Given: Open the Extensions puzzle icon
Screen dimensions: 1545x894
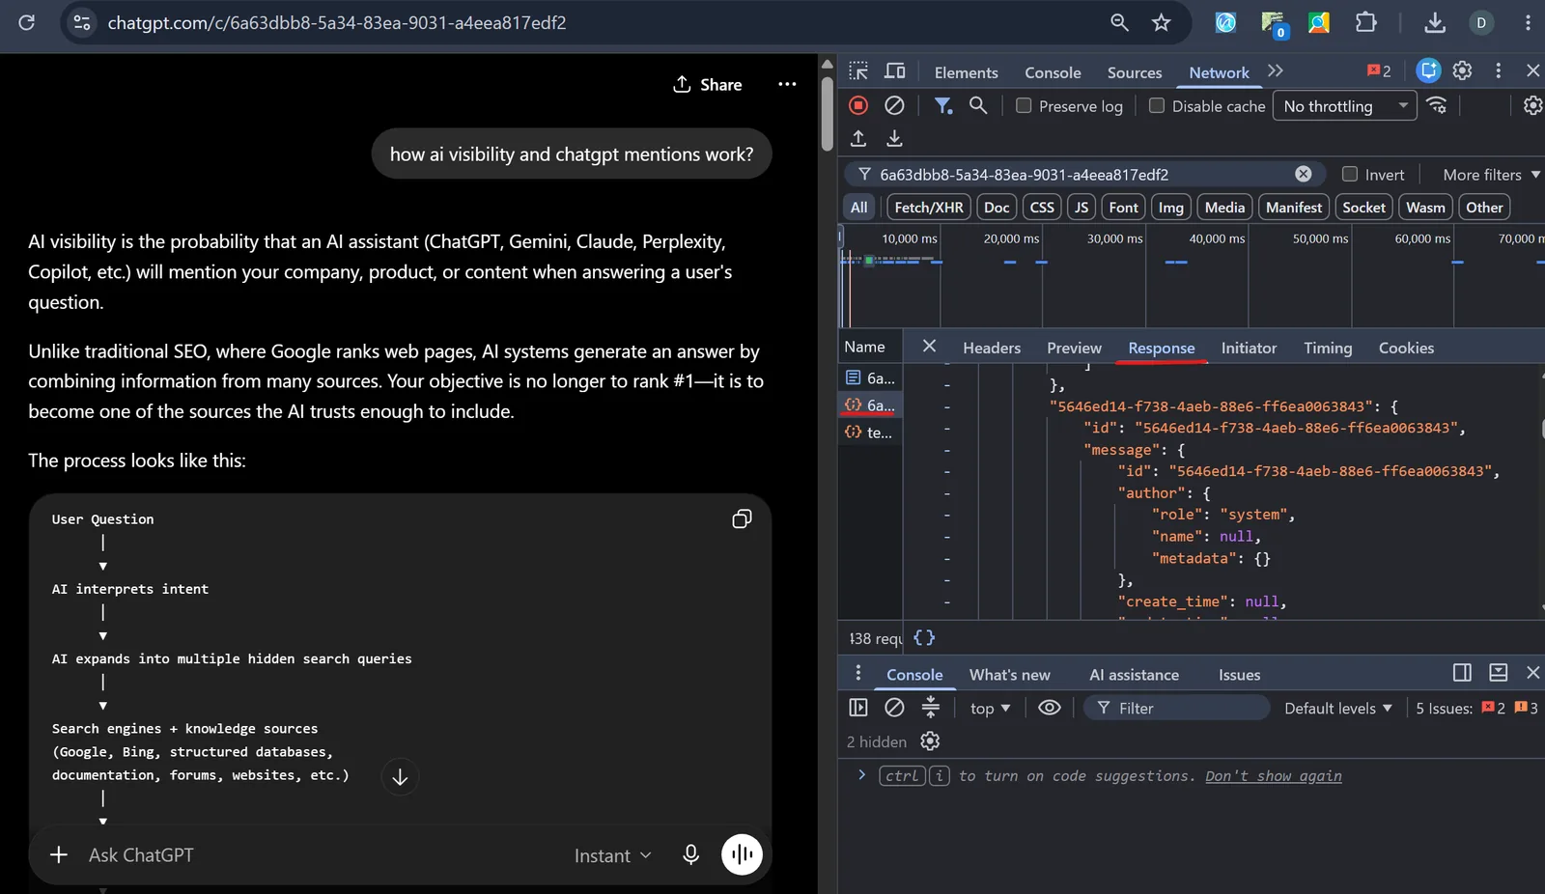Looking at the screenshot, I should (x=1365, y=22).
